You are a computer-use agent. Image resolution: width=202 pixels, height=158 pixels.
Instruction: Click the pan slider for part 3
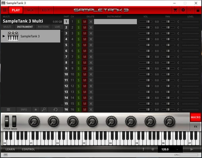click(x=168, y=33)
